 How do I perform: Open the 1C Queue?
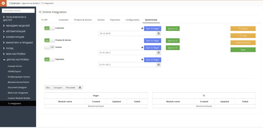pos(243,29)
